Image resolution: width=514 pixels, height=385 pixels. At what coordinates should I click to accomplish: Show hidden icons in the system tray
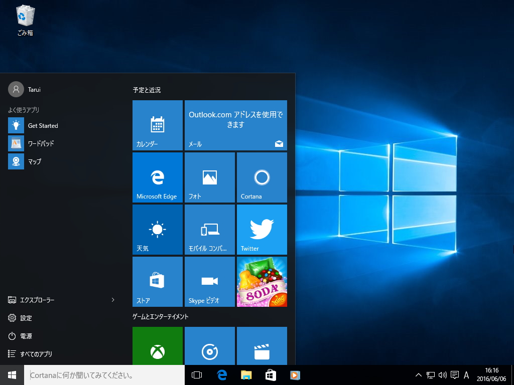pyautogui.click(x=418, y=374)
